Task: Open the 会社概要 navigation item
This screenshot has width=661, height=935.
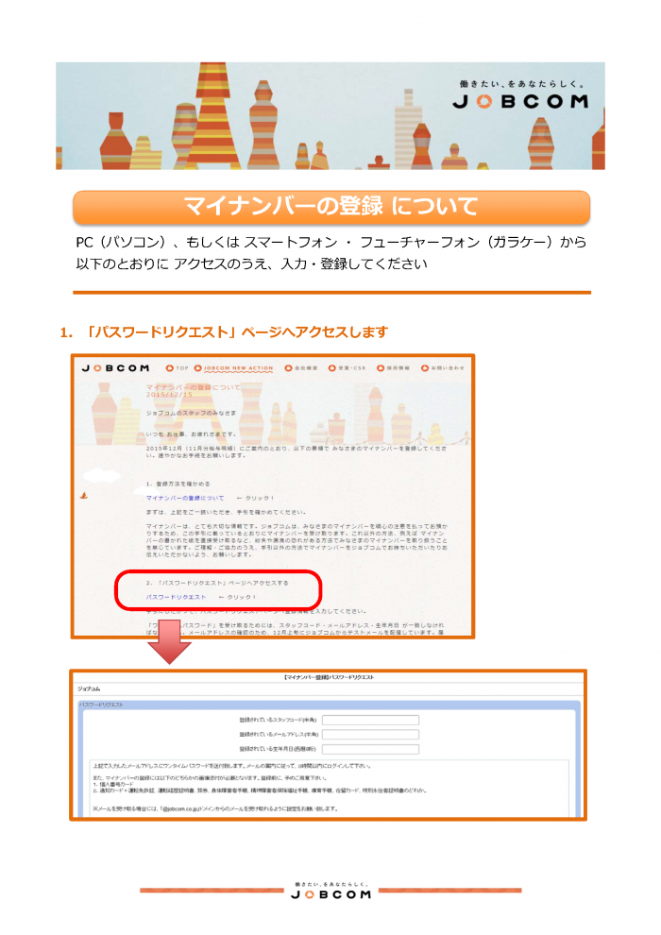Action: 301,368
